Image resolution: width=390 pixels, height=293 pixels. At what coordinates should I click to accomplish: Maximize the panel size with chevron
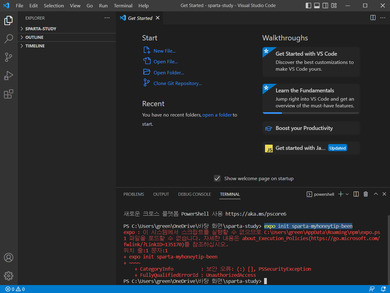pos(376,194)
